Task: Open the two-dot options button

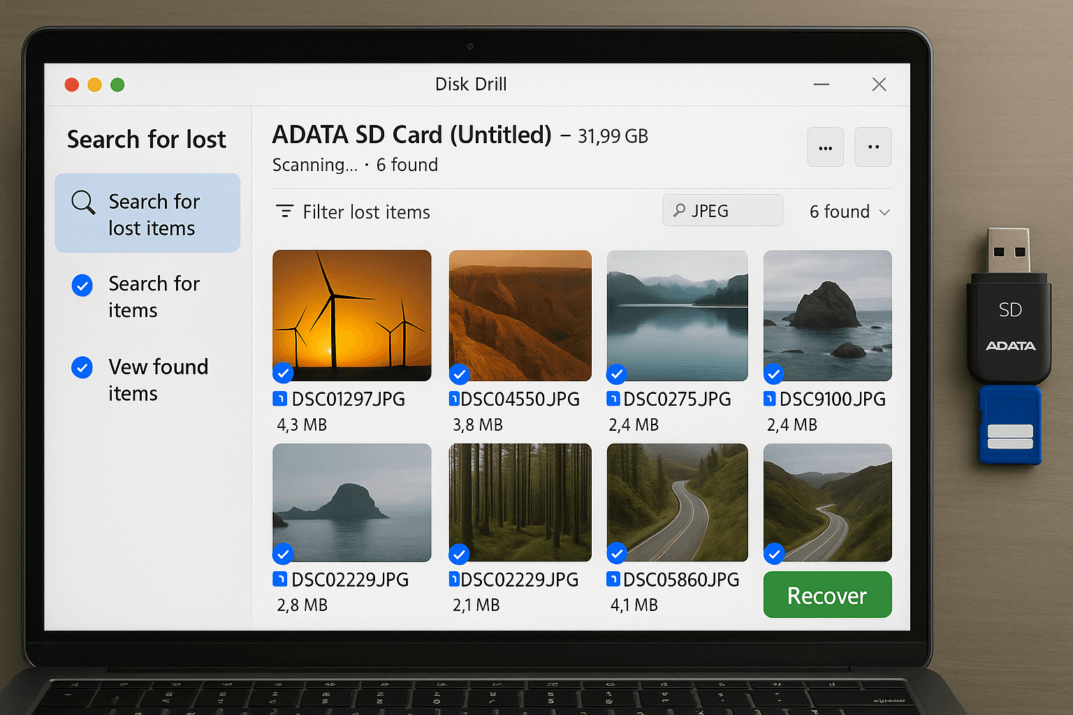Action: pyautogui.click(x=873, y=147)
